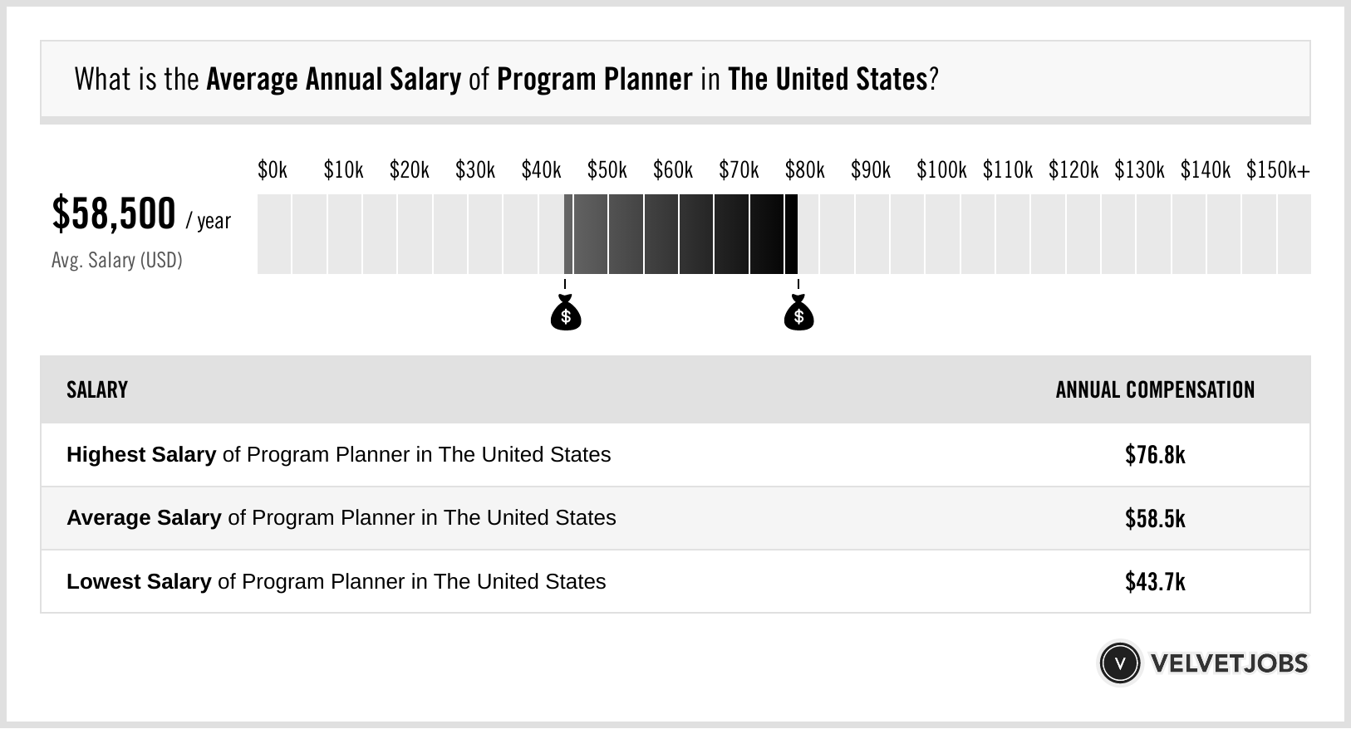Click the $50k scale label
Screen dimensions: 1351x729
point(607,170)
